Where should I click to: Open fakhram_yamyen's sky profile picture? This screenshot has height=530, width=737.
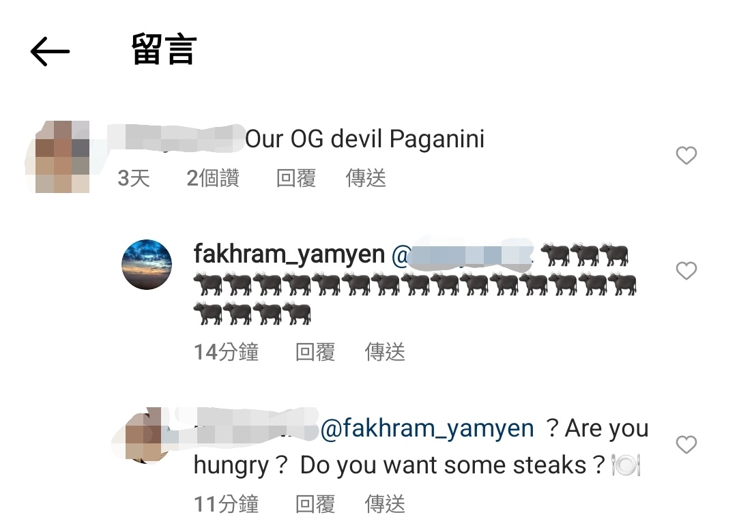[x=147, y=265]
